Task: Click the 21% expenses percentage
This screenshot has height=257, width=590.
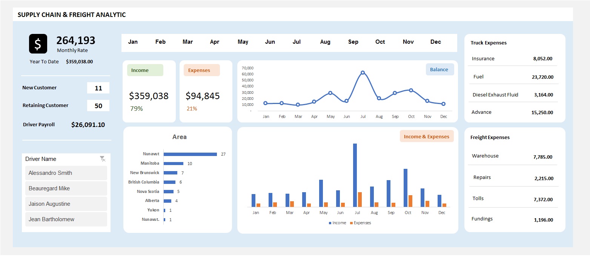Action: [192, 109]
